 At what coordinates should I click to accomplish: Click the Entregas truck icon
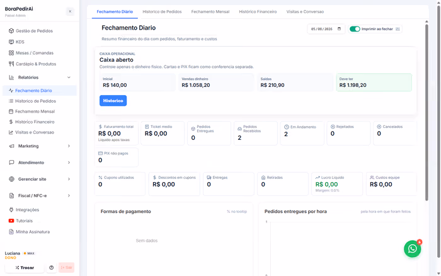[209, 178]
